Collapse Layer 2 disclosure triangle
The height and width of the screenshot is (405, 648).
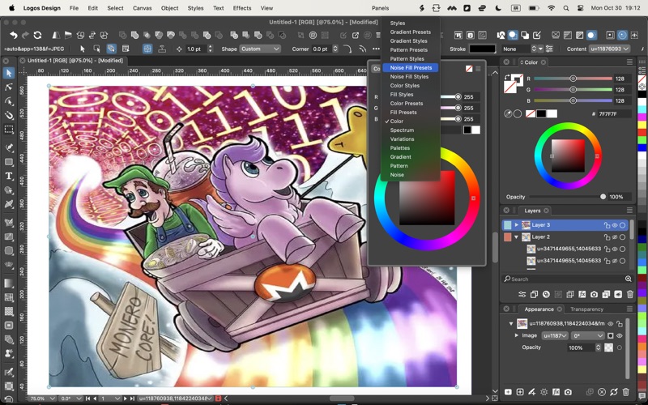coord(516,237)
